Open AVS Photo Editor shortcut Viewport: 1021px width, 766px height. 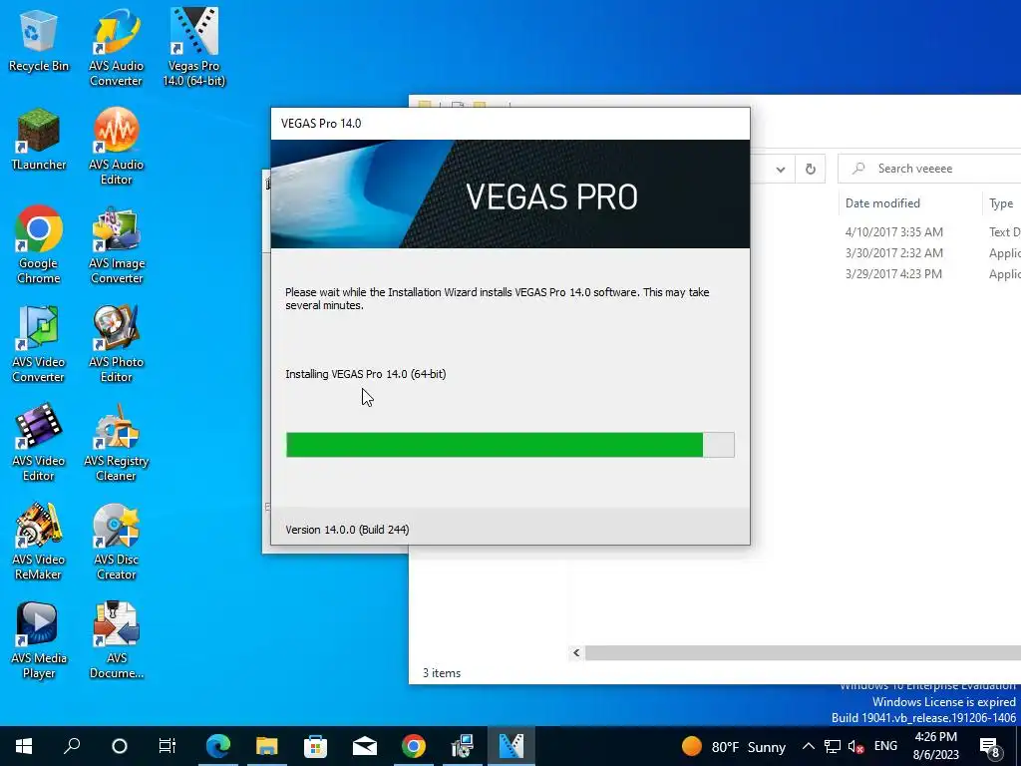(116, 343)
